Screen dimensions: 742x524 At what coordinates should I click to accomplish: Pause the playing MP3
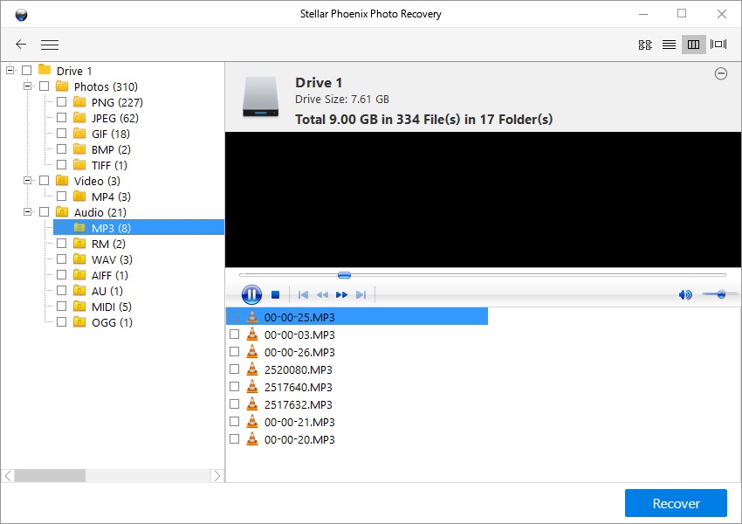251,294
